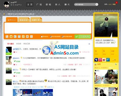Click the red notification count badge
Image resolution: width=121 pixels, height=96 pixels.
(116, 3)
